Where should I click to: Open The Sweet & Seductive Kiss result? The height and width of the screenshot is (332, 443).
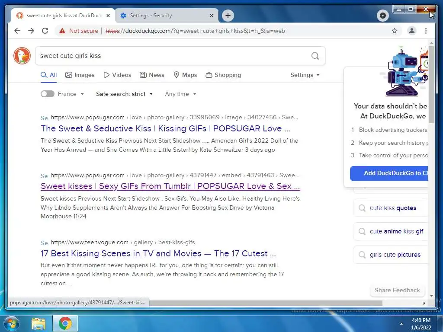166,128
